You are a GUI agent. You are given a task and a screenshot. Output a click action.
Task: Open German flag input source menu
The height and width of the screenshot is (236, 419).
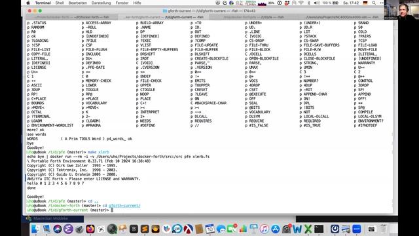(x=365, y=3)
